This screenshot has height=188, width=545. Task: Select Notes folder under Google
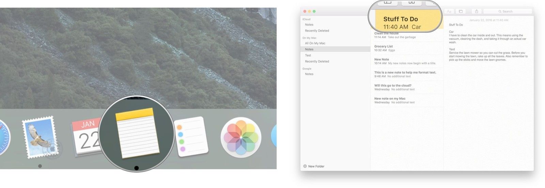coord(335,74)
